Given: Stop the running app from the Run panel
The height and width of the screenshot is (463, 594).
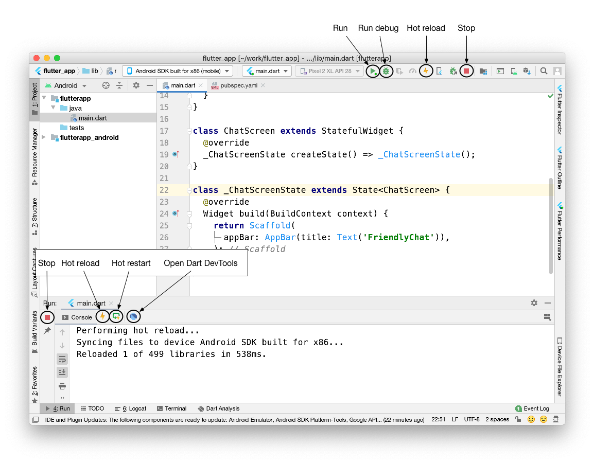Looking at the screenshot, I should coord(47,317).
